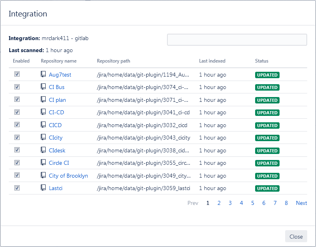The height and width of the screenshot is (247, 316).
Task: Click the repository icon beside CI-CD
Action: click(43, 112)
